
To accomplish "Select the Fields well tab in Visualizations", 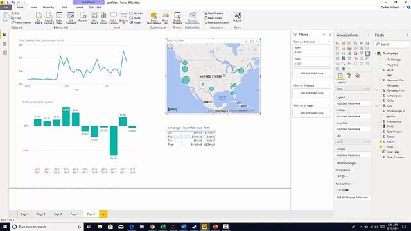I will point(340,76).
